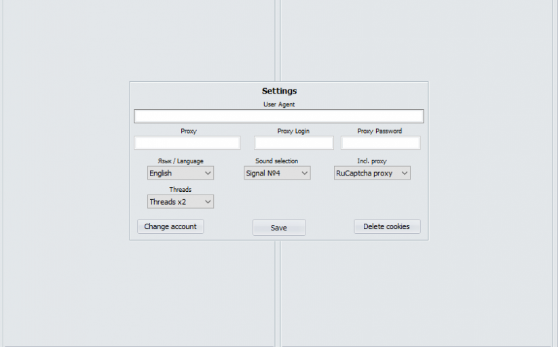Screen dimensions: 558x347
Task: Click the Proxy Login input field
Action: pyautogui.click(x=293, y=143)
